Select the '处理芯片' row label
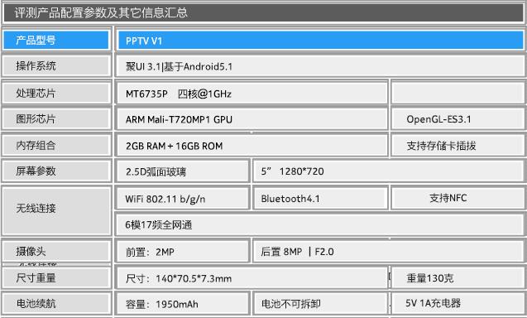Viewport: 527px width, 318px height. (56, 94)
